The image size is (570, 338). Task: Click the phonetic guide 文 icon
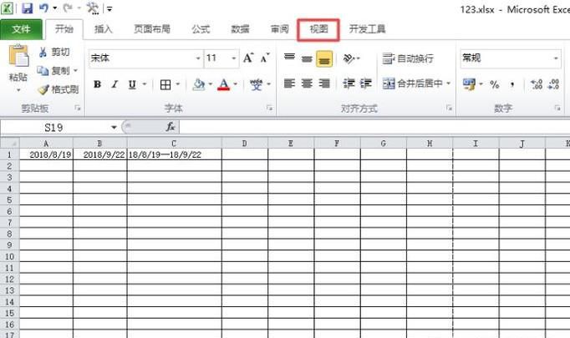point(256,84)
